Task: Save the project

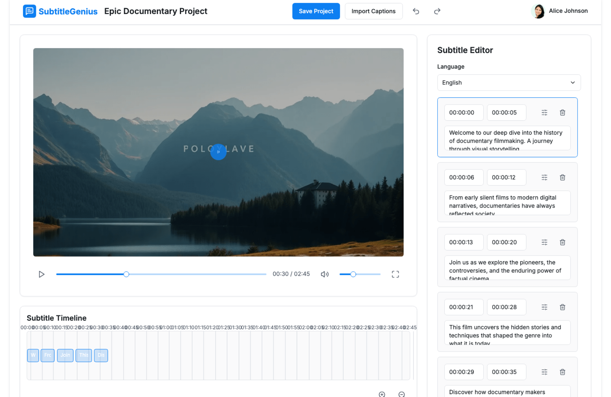Action: coord(316,11)
